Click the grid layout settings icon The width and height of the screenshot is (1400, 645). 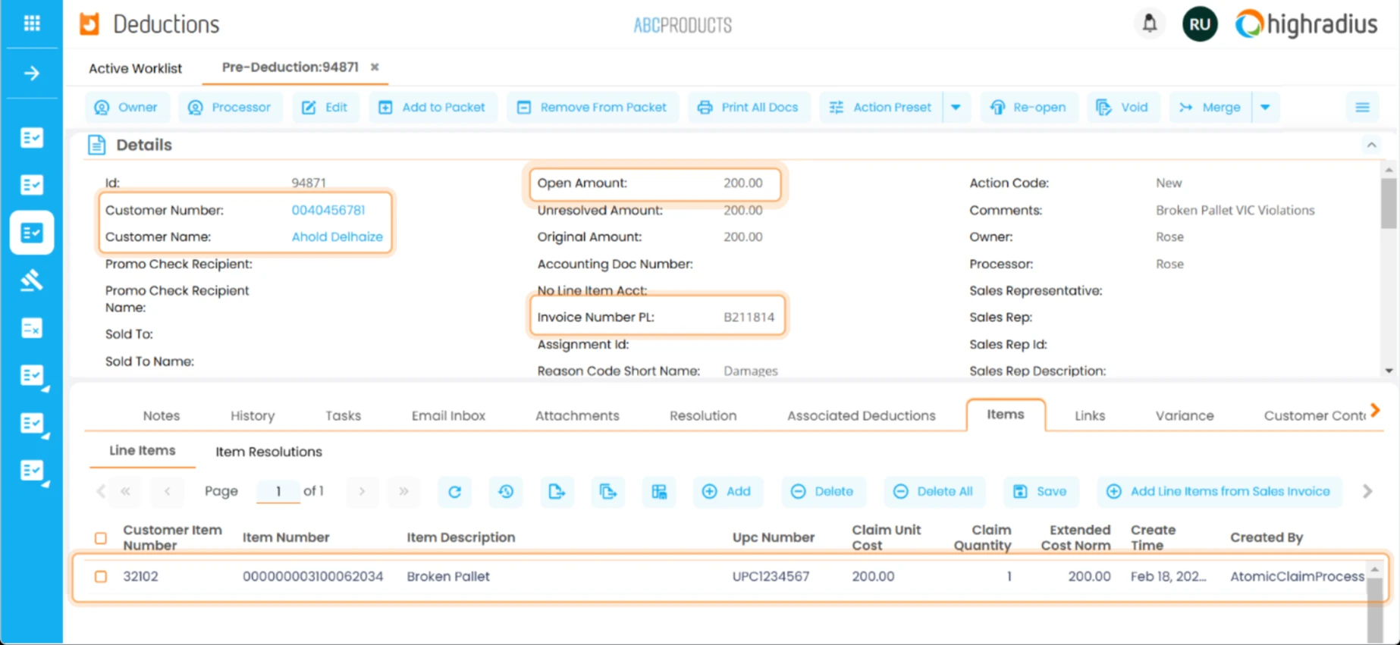click(x=659, y=492)
